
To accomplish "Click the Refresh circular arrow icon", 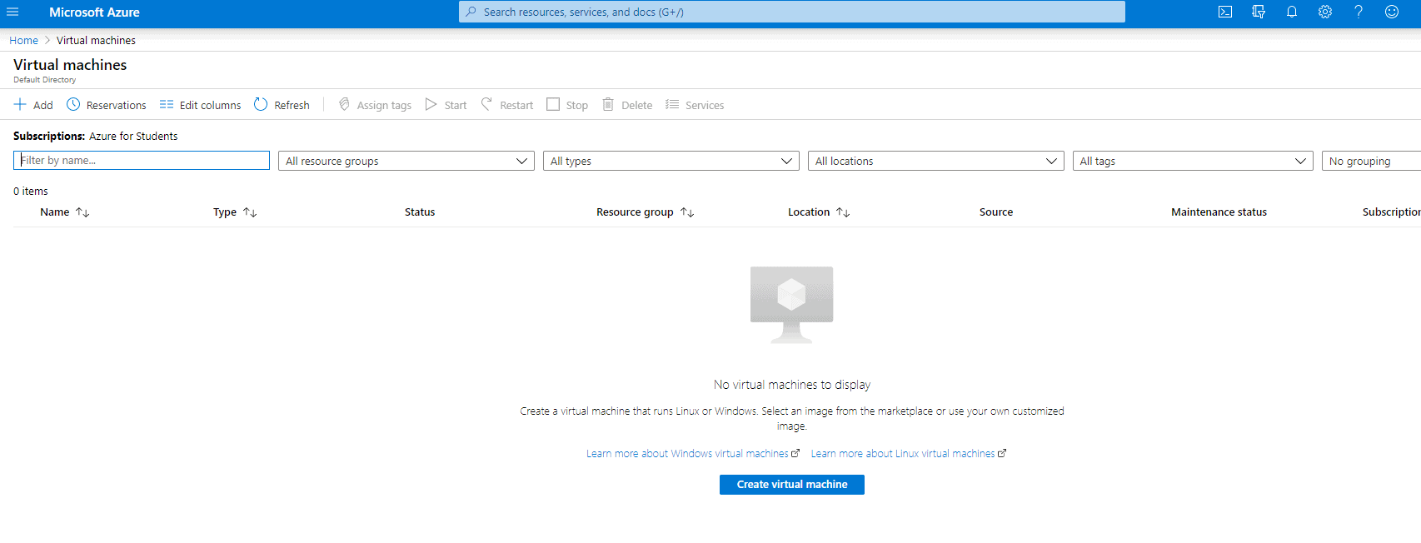I will pyautogui.click(x=261, y=104).
